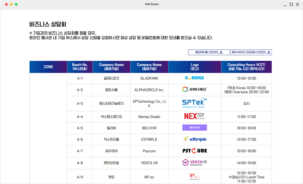Select the Consulting Hours (KST) header
Image resolution: width=303 pixels, height=184 pixels.
tap(246, 67)
